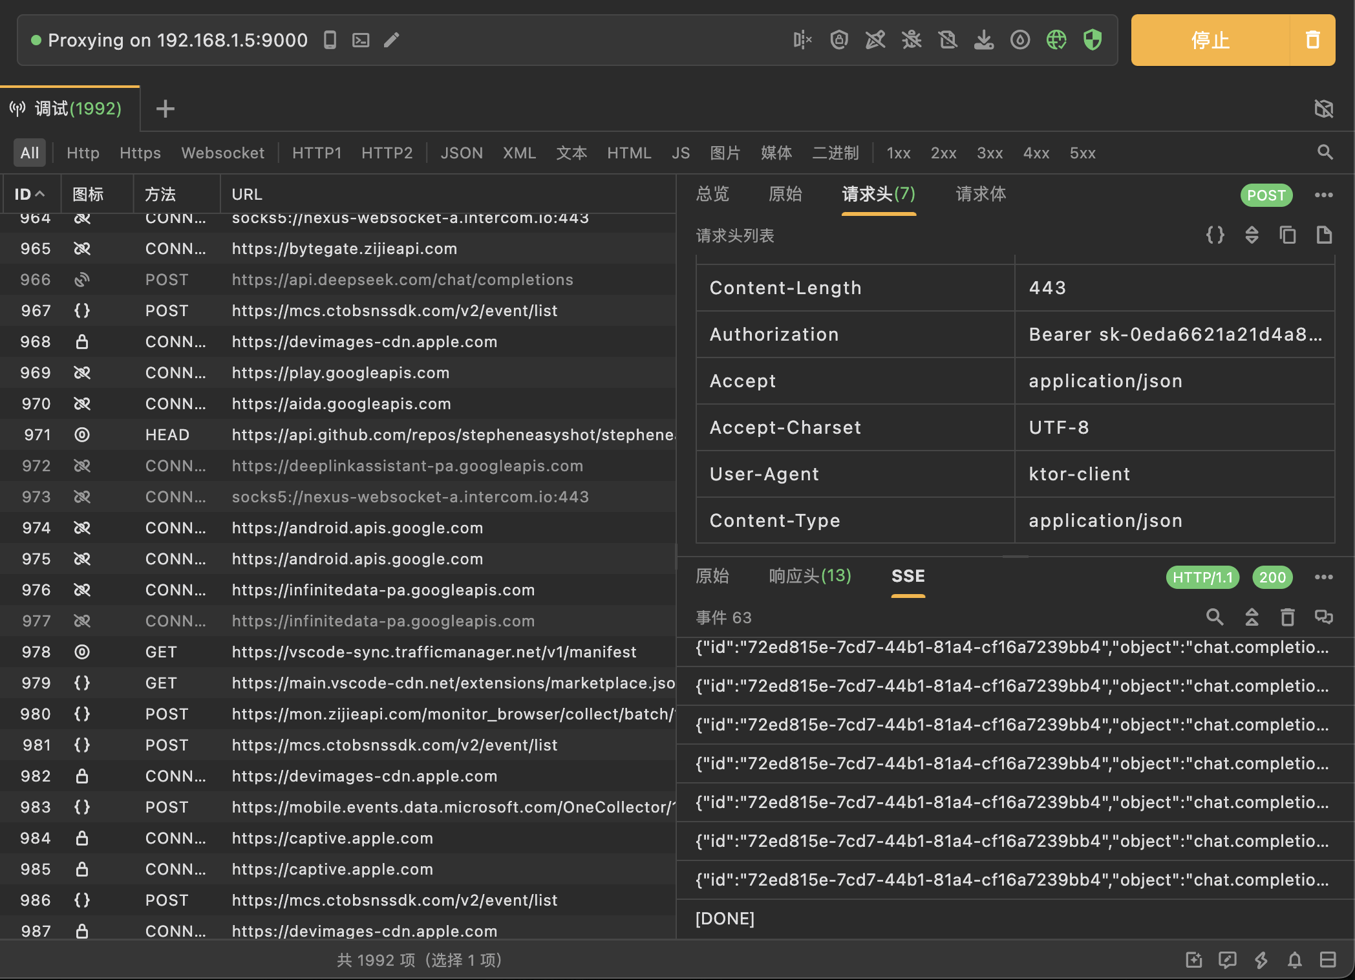Click the curly braces JSON view icon in headers list
Image resolution: width=1355 pixels, height=980 pixels.
(x=1215, y=235)
